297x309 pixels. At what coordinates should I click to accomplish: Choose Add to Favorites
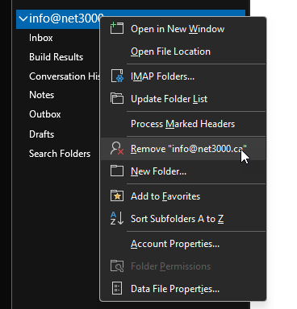[183, 196]
